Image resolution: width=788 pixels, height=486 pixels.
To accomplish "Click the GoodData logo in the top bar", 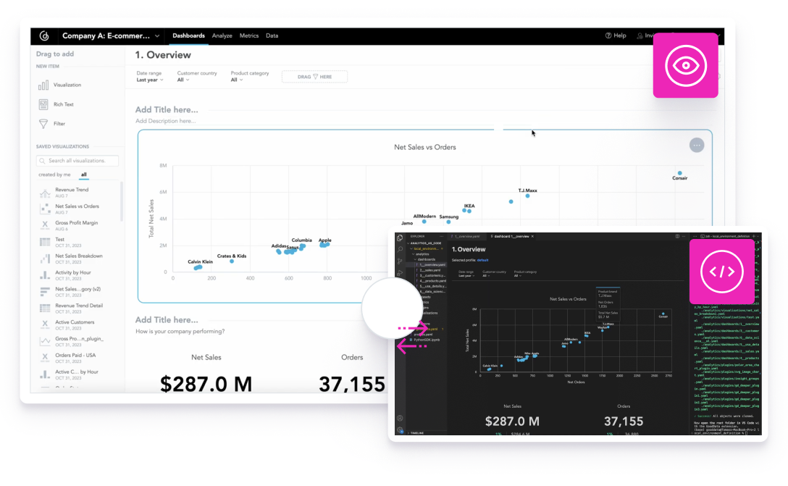I will click(44, 35).
